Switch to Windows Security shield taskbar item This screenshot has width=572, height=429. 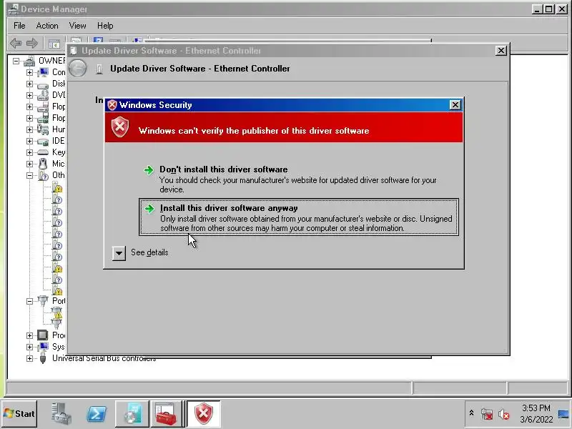coord(204,414)
